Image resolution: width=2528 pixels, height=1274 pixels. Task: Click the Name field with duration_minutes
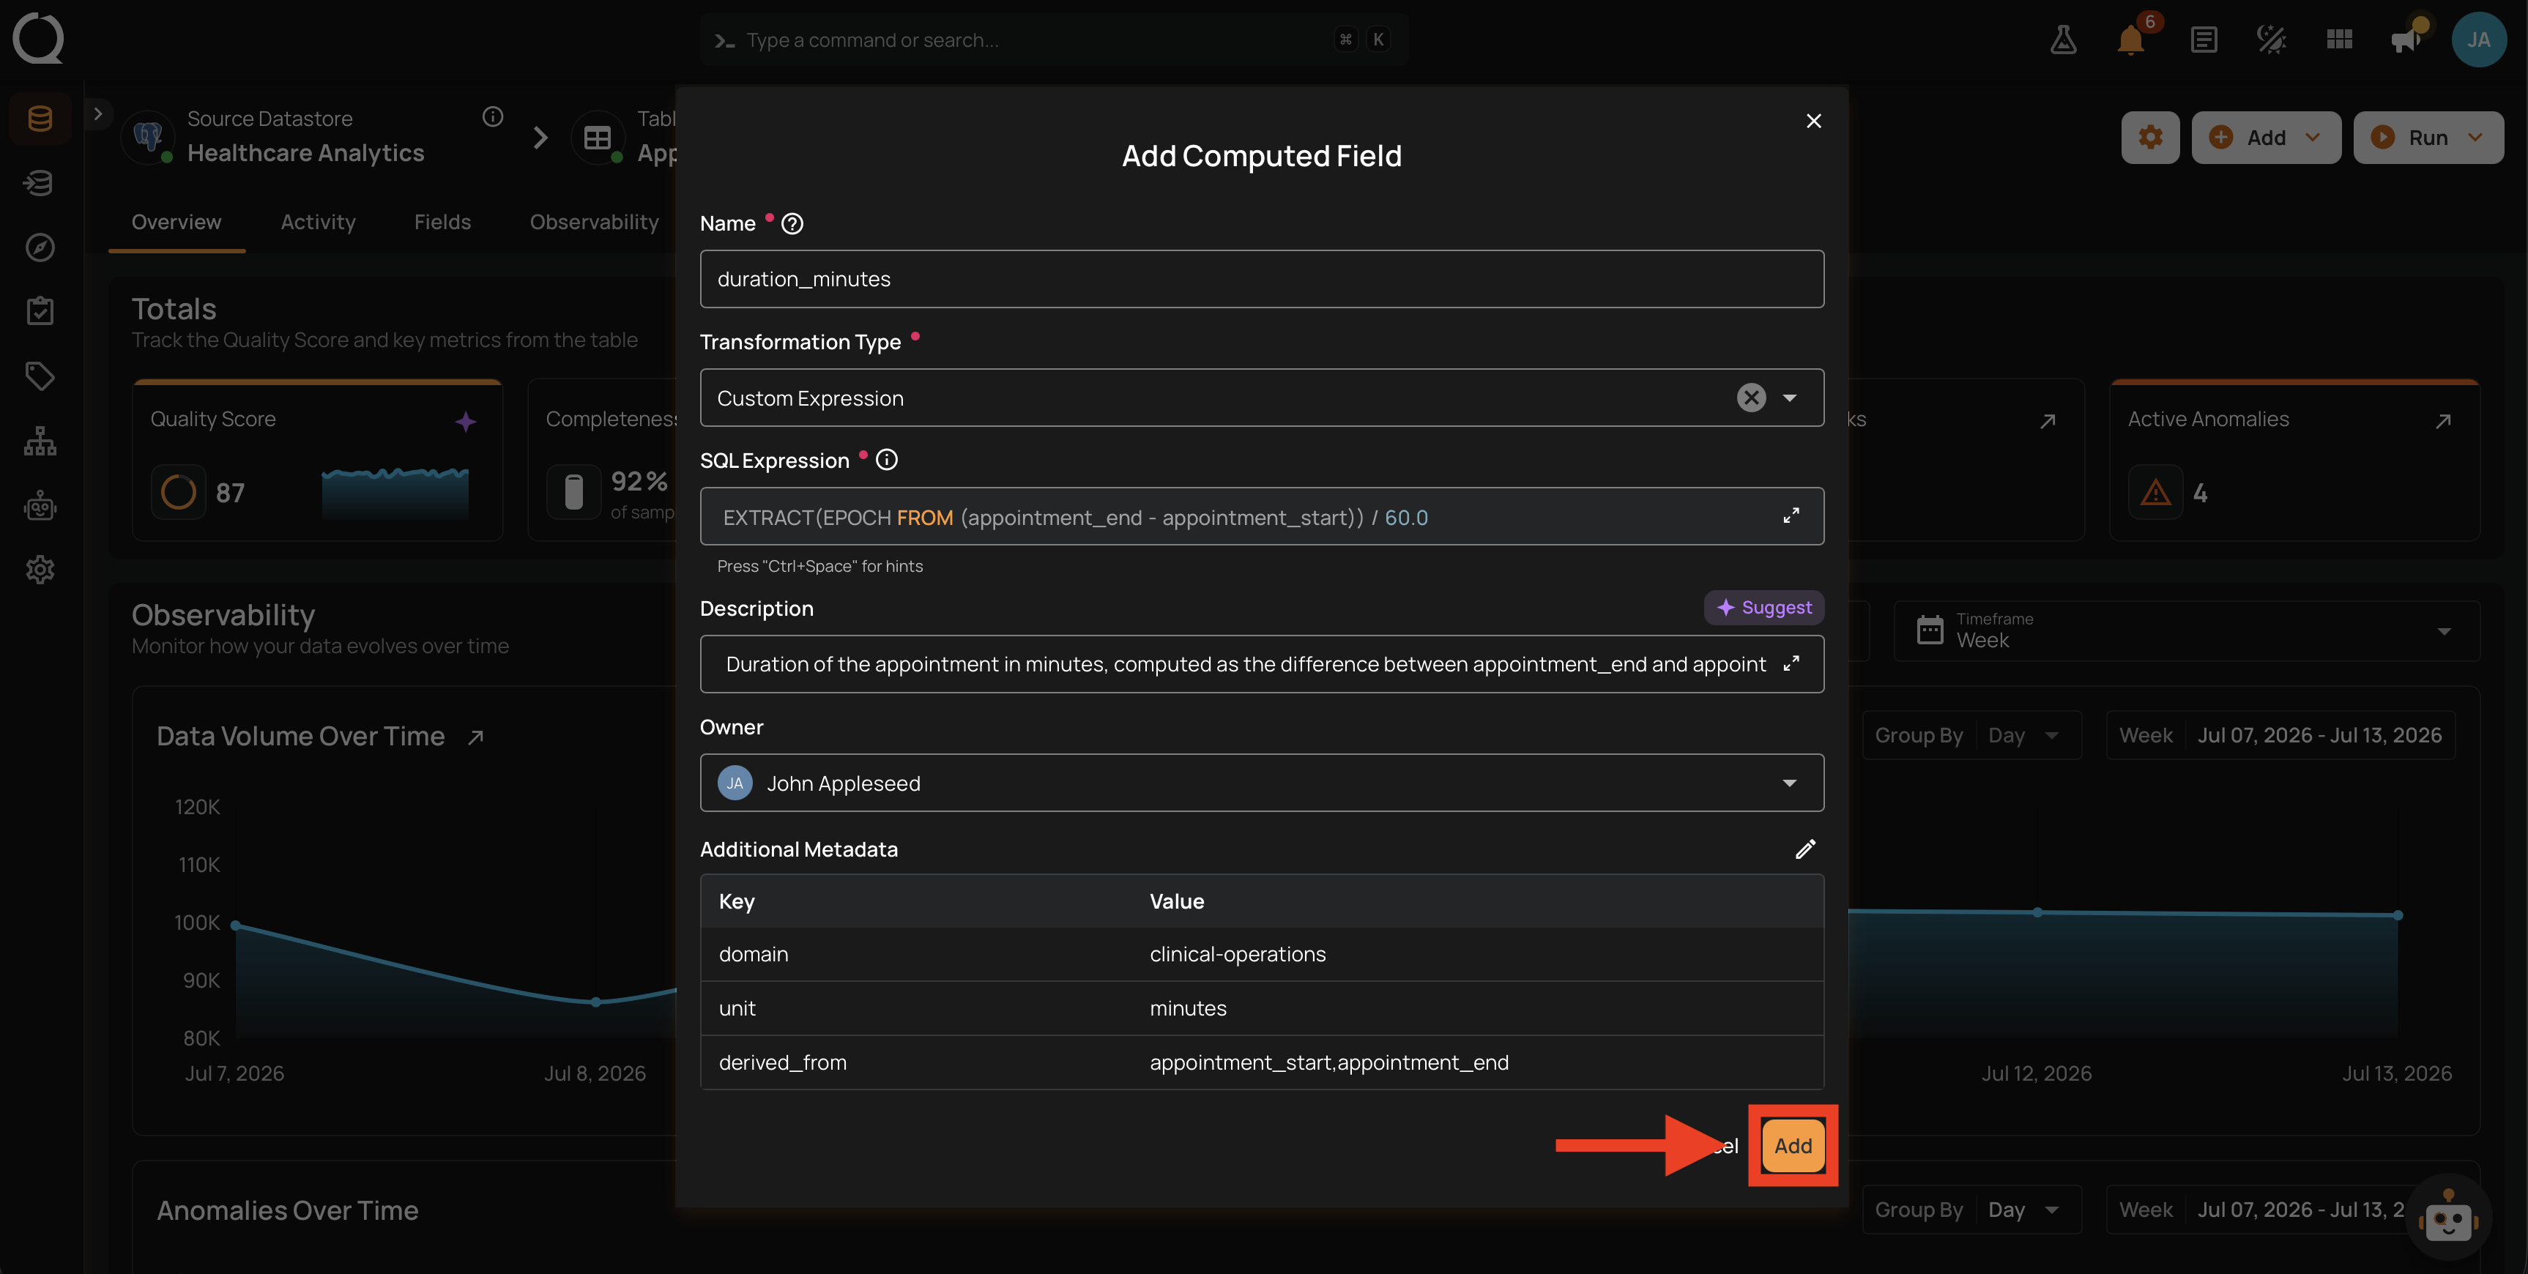(x=1262, y=279)
